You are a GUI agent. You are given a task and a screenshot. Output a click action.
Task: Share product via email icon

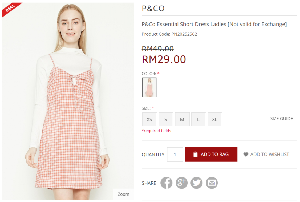(212, 183)
